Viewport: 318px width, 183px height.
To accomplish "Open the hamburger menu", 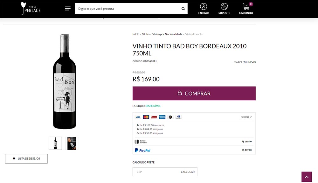I will (x=67, y=9).
